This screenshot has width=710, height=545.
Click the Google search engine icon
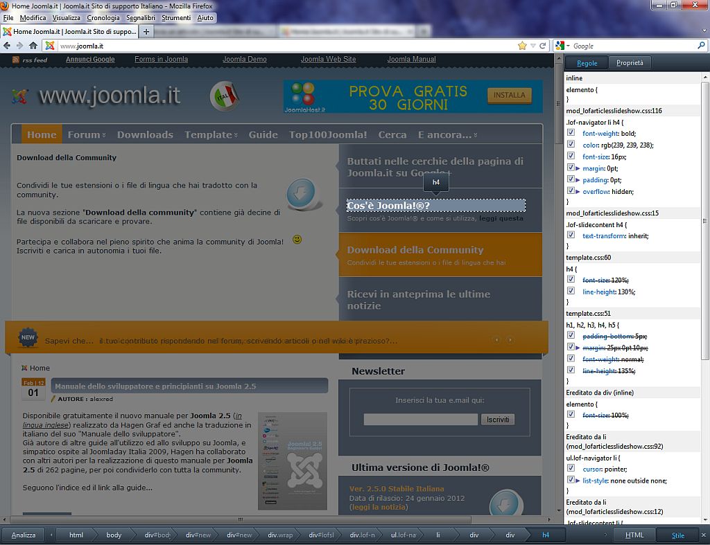560,46
